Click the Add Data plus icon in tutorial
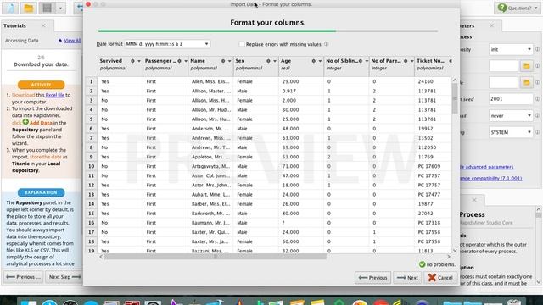The image size is (543, 305). (25, 122)
